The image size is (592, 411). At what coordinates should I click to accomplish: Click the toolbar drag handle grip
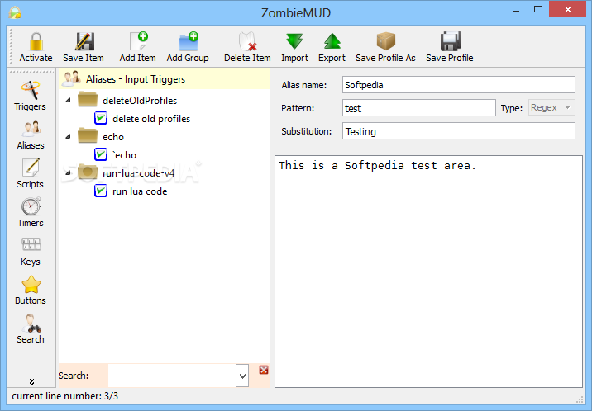[x=11, y=46]
